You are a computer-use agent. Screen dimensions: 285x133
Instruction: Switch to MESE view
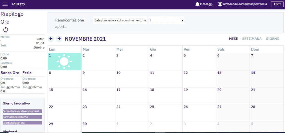[233, 39]
